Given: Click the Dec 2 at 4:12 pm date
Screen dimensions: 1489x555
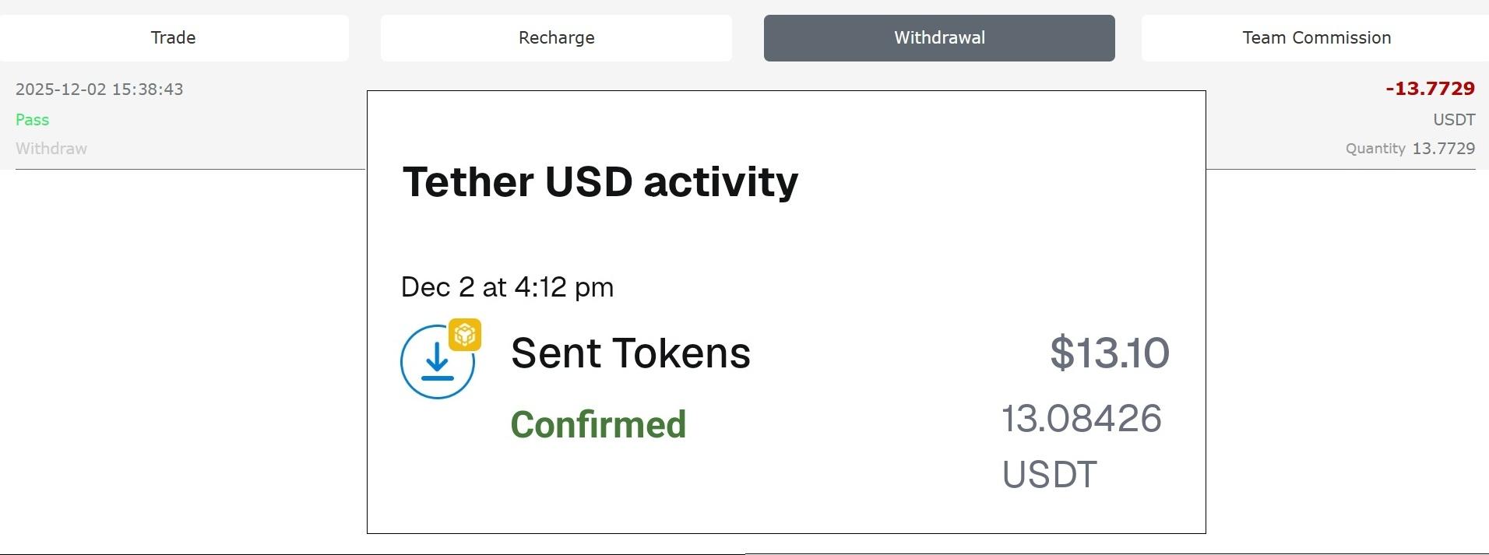Looking at the screenshot, I should point(507,287).
